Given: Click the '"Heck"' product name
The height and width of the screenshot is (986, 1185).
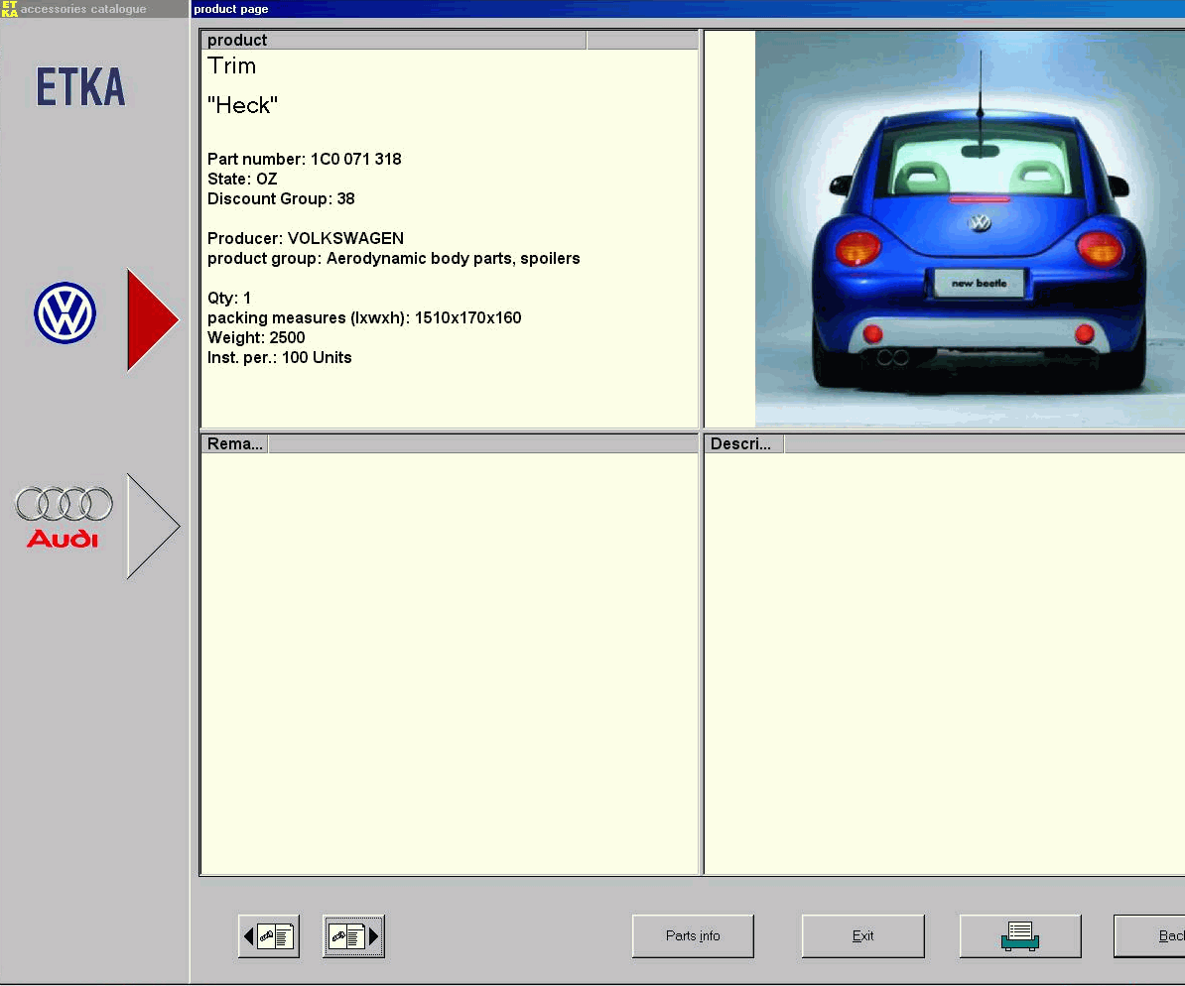Looking at the screenshot, I should click(x=242, y=105).
